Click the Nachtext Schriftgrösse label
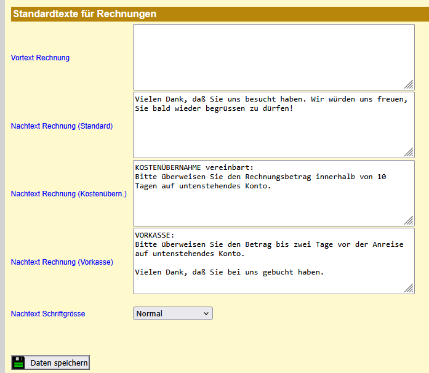This screenshot has width=429, height=373. (x=48, y=314)
